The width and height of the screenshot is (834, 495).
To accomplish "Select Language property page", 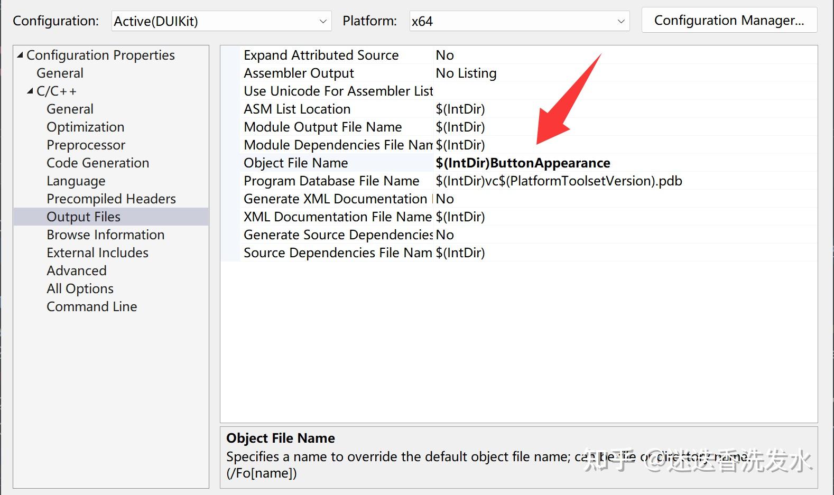I will [76, 181].
